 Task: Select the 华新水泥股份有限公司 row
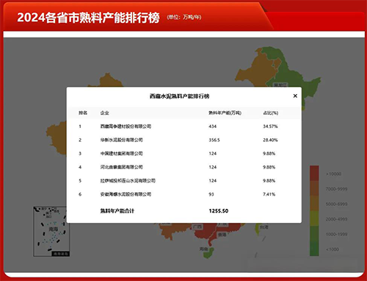pos(183,140)
